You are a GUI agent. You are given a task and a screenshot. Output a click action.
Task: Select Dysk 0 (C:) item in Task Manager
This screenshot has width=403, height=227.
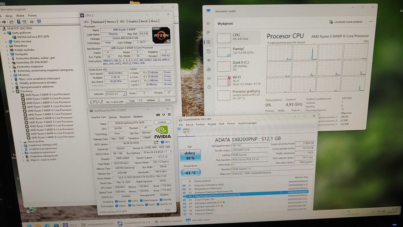[238, 66]
